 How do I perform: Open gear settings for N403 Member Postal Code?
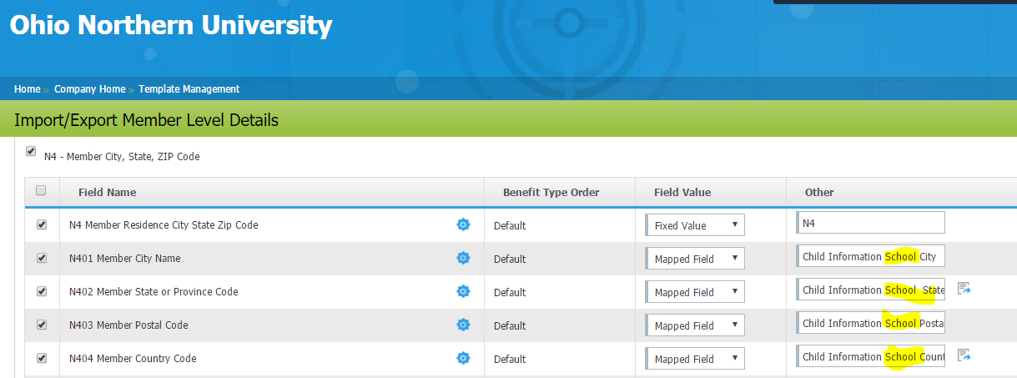(x=463, y=325)
